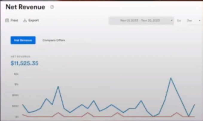Click the blue line's last data point
Screen dimensions: 203x121
coord(195,105)
